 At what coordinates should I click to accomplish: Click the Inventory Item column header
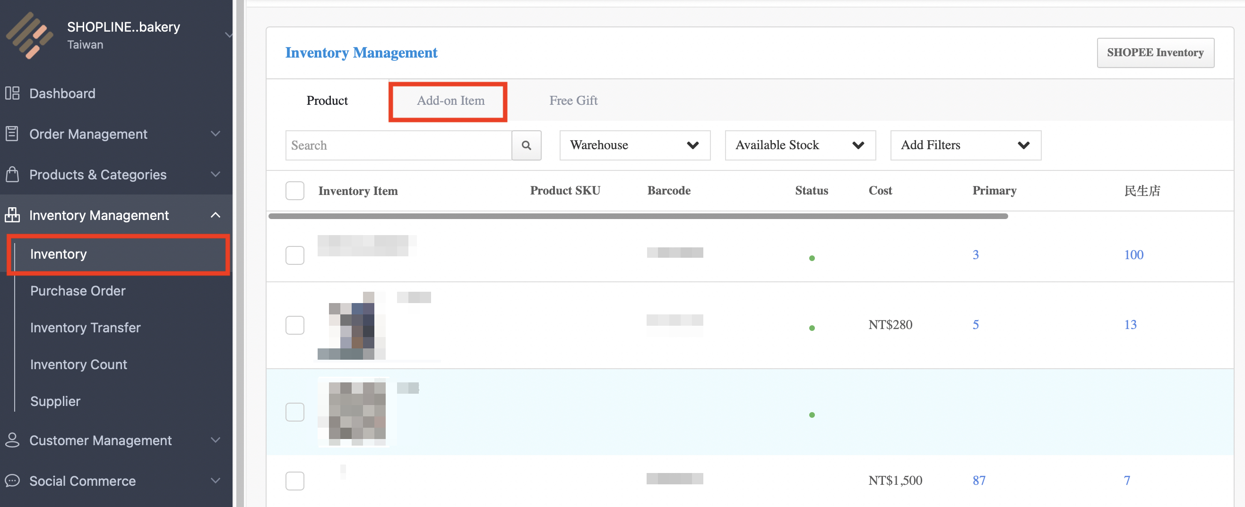coord(358,191)
